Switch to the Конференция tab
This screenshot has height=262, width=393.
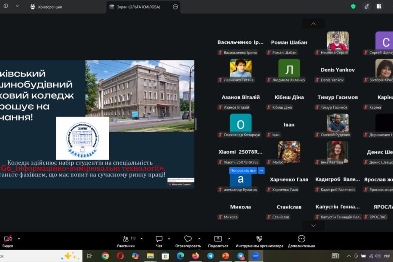(46, 7)
